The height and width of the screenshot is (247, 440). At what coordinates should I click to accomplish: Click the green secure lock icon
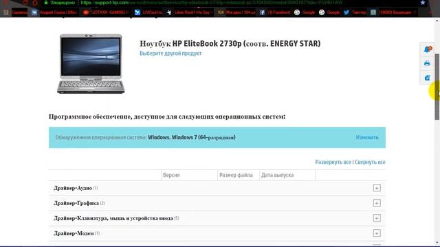46,3
